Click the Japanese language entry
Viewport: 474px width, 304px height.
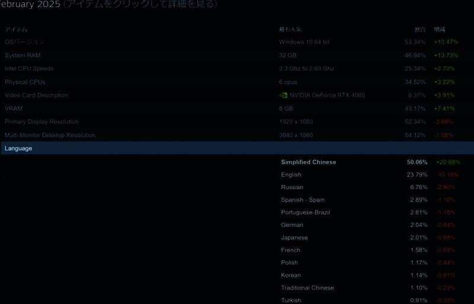tap(294, 238)
